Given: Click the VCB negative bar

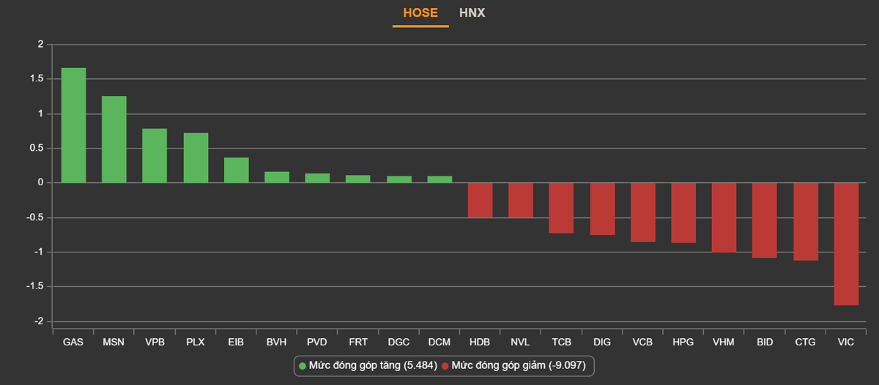Looking at the screenshot, I should click(643, 212).
